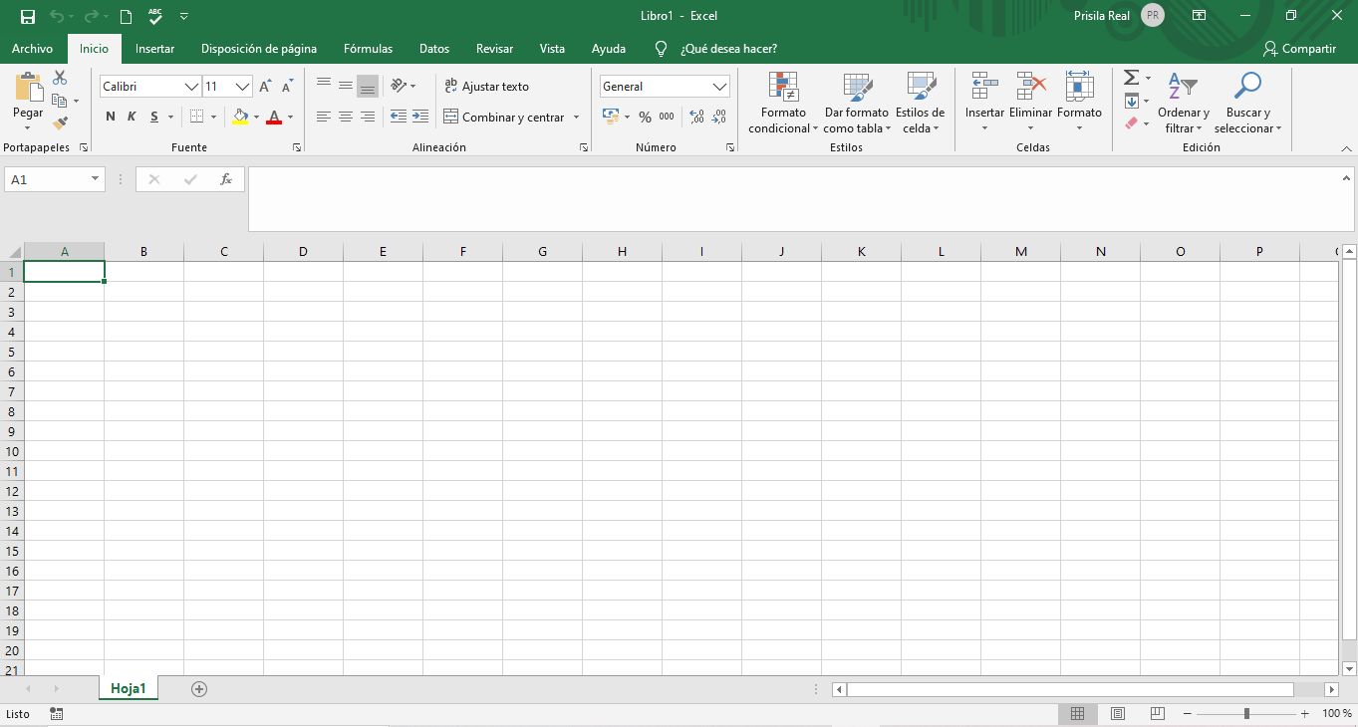The width and height of the screenshot is (1358, 727).
Task: Open Formato condicional in the Estilos group
Action: pyautogui.click(x=782, y=103)
